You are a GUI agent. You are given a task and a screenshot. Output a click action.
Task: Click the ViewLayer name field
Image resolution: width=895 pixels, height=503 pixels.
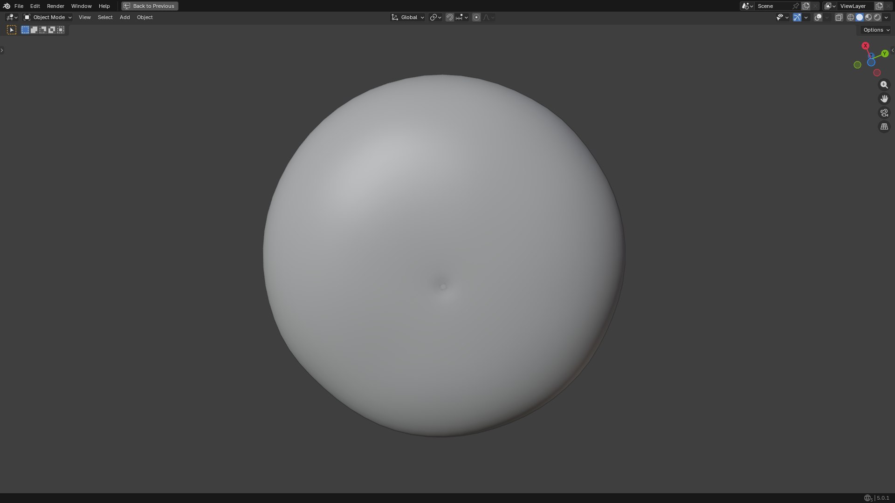pos(856,6)
